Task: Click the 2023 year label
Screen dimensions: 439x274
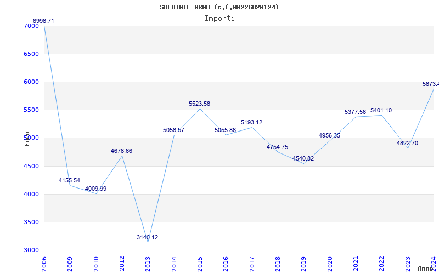Action: tap(408, 264)
